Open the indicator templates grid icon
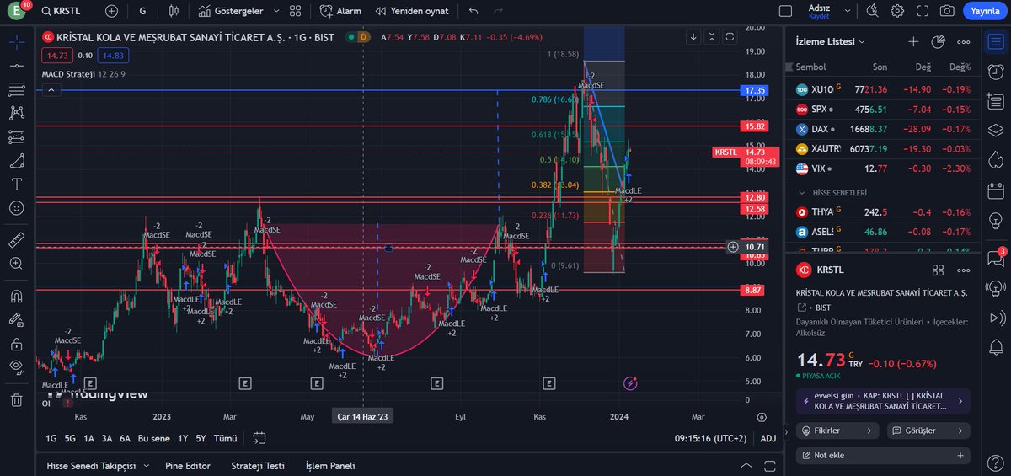The width and height of the screenshot is (1011, 476). (x=295, y=11)
